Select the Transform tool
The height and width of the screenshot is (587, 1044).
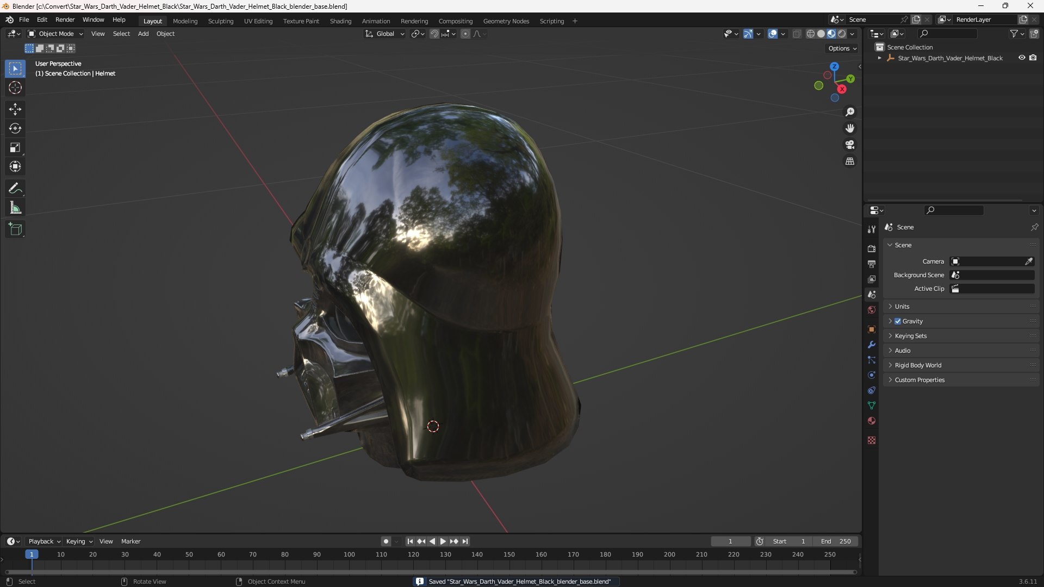point(15,166)
